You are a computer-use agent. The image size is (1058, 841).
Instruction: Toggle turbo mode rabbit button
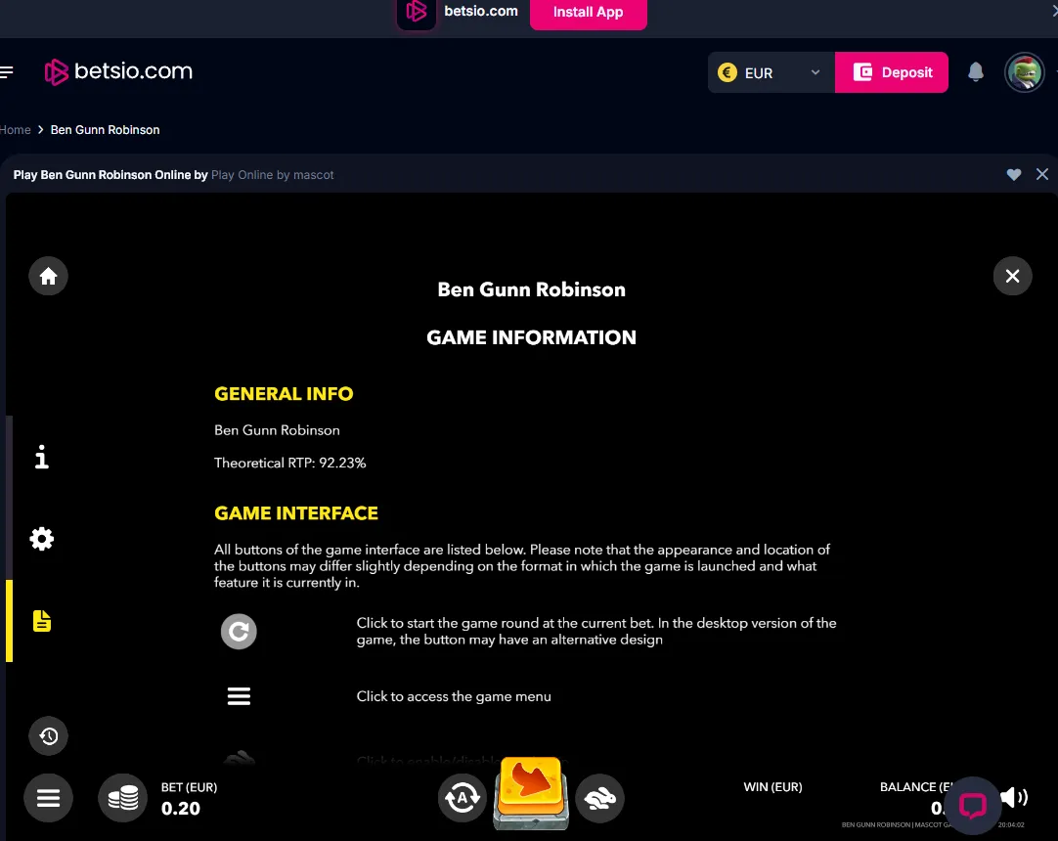pyautogui.click(x=599, y=799)
